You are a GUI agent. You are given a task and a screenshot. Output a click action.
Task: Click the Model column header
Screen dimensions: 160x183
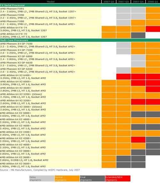[x=51, y=2]
